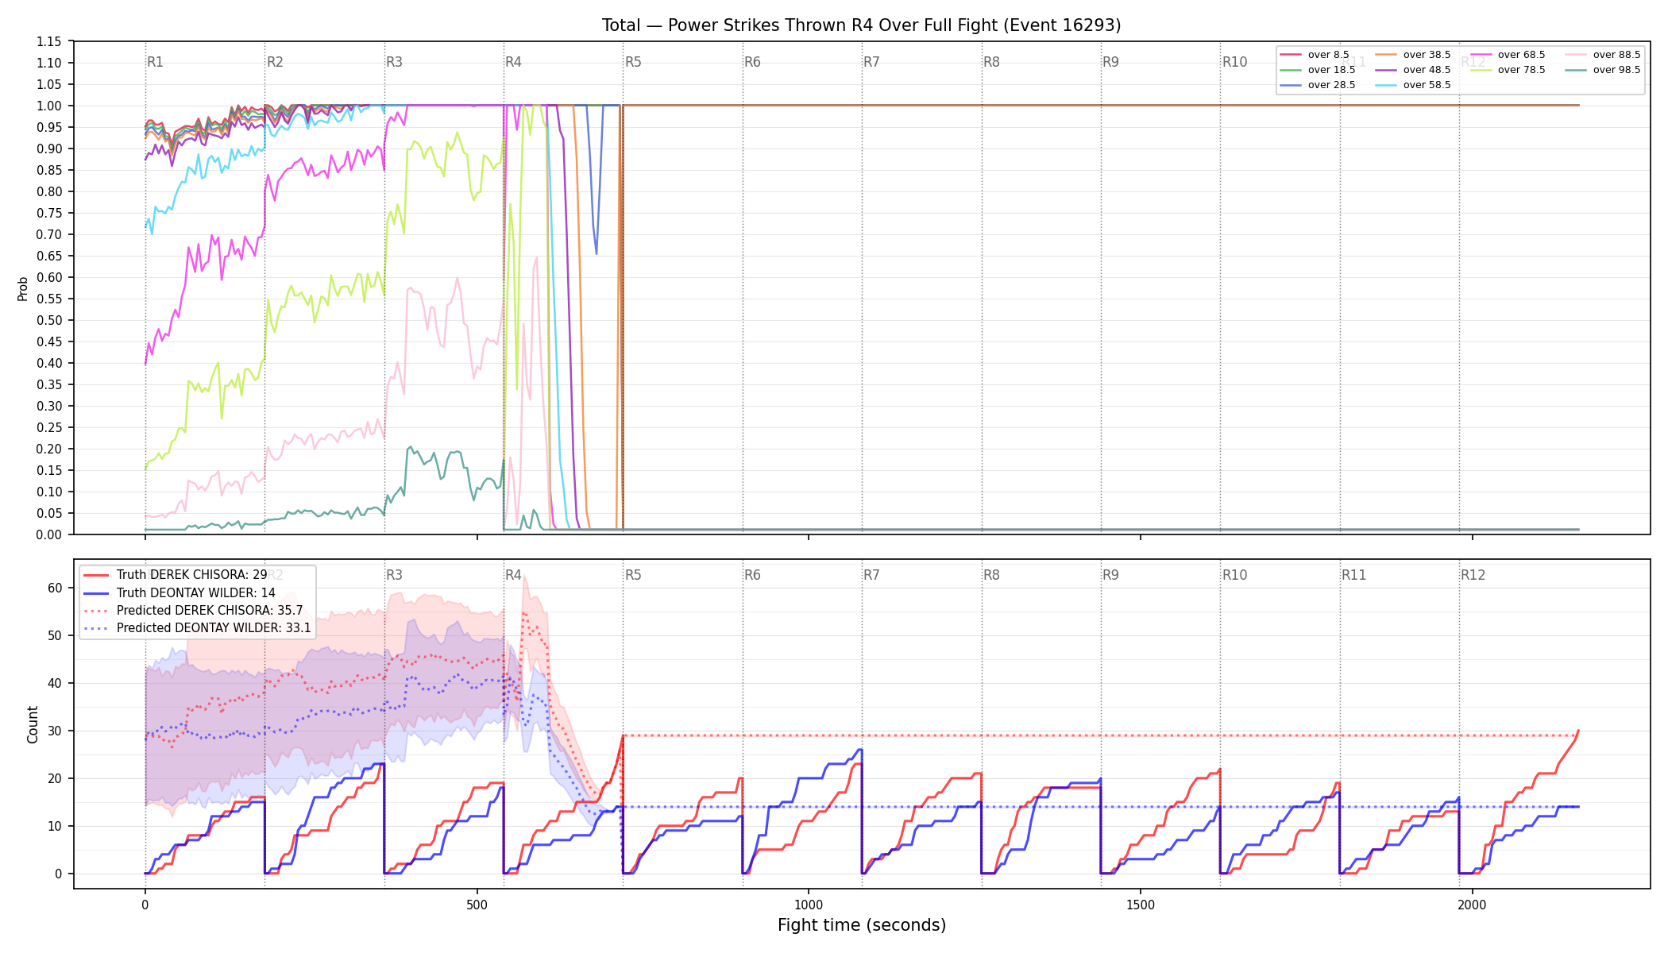This screenshot has width=1668, height=953.
Task: Click 'Predicted DEONTAY WILDER: 33.1' legend entry
Action: pyautogui.click(x=197, y=627)
